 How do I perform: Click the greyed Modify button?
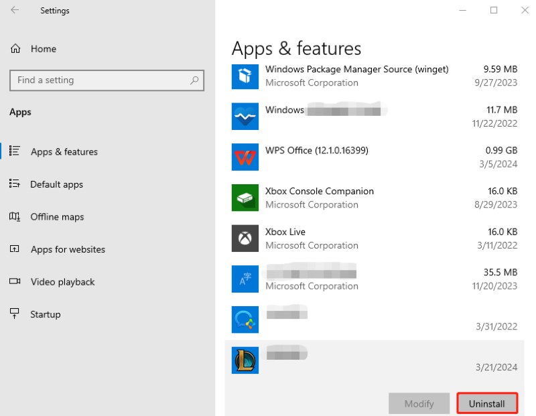coord(419,404)
